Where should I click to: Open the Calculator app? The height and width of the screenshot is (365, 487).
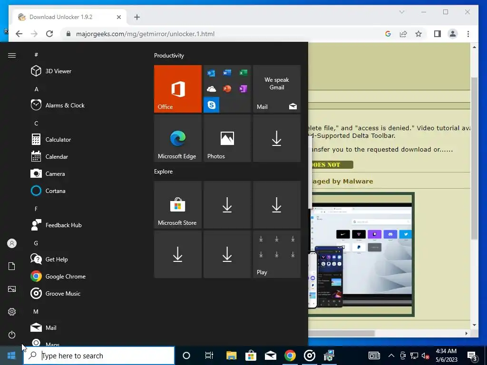pyautogui.click(x=50, y=139)
